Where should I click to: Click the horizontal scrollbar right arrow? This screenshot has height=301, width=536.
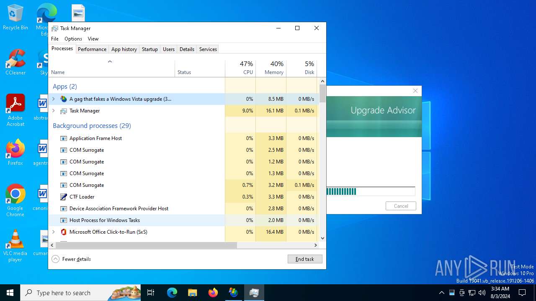point(316,245)
